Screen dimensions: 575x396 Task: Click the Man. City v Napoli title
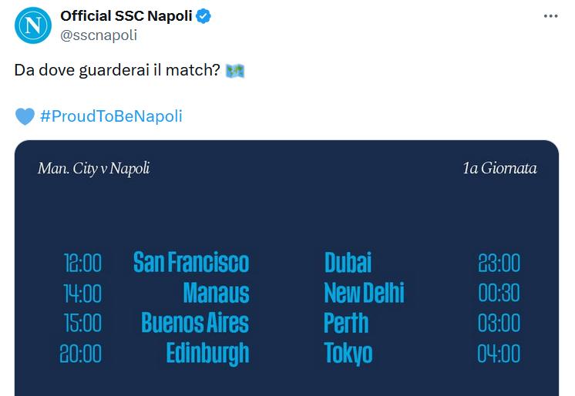click(94, 169)
